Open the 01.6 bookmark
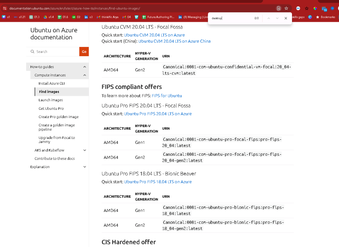Viewport: 339px width, 247px height. [63, 17]
